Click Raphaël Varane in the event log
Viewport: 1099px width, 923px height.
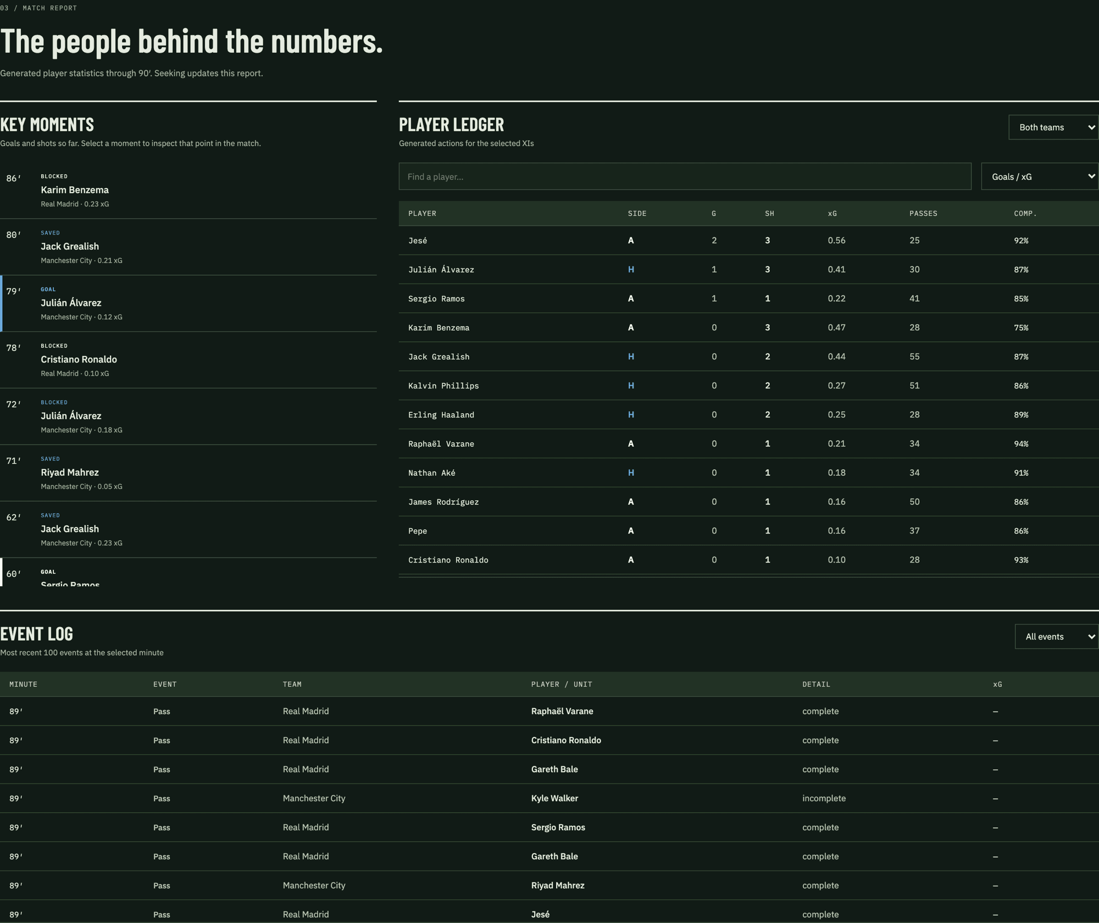pyautogui.click(x=562, y=711)
